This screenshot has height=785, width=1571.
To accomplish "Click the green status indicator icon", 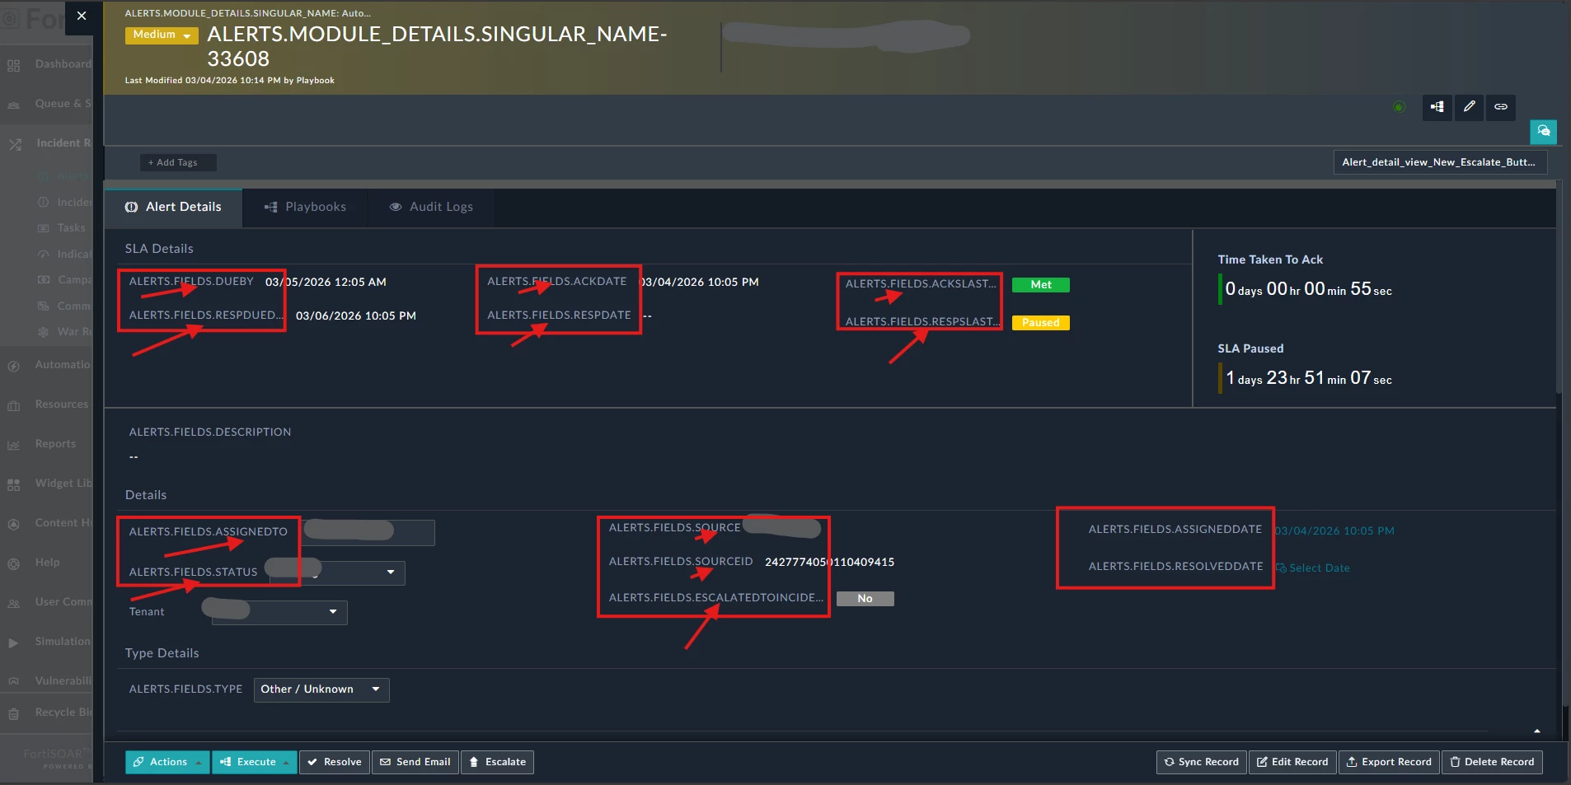I will (1399, 107).
